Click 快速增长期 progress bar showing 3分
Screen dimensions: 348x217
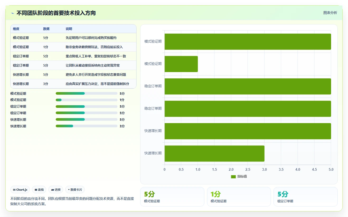[87, 126]
